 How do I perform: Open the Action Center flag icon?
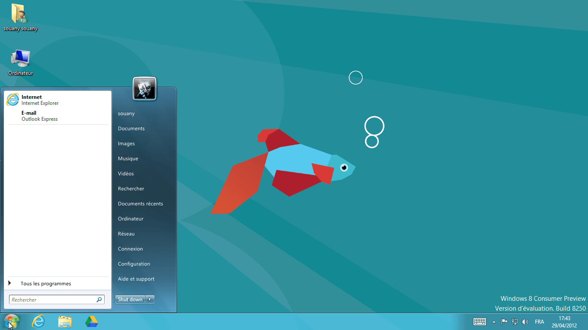point(504,322)
